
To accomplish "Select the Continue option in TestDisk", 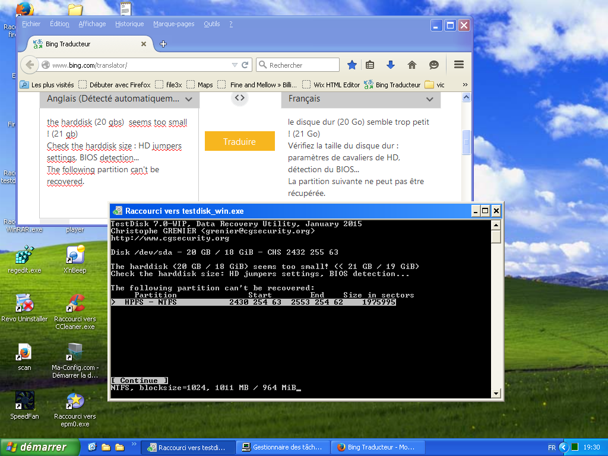I will click(139, 381).
